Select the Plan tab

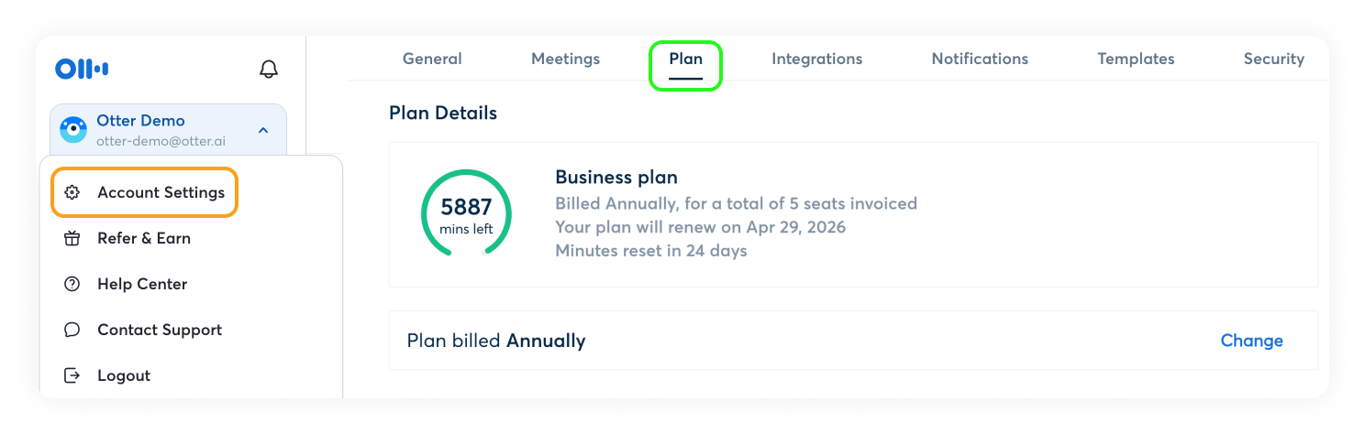[685, 59]
